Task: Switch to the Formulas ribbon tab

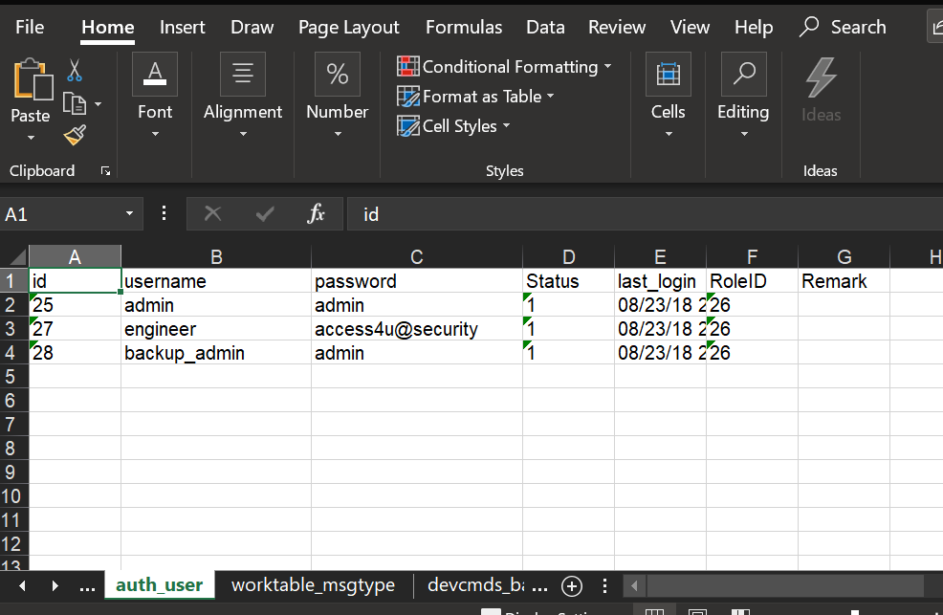Action: [x=464, y=27]
